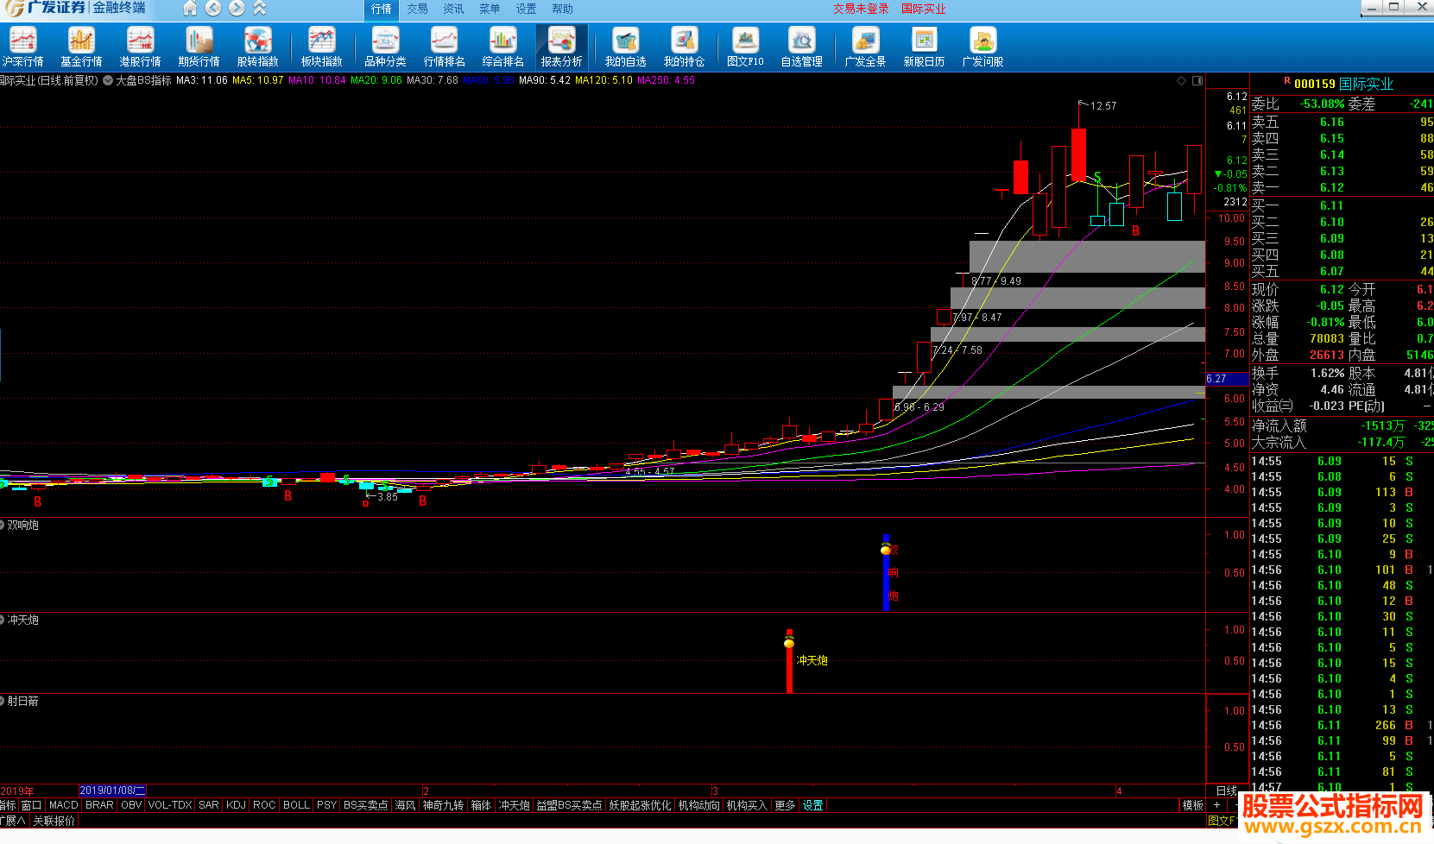Select SAR indicator tab

209,805
